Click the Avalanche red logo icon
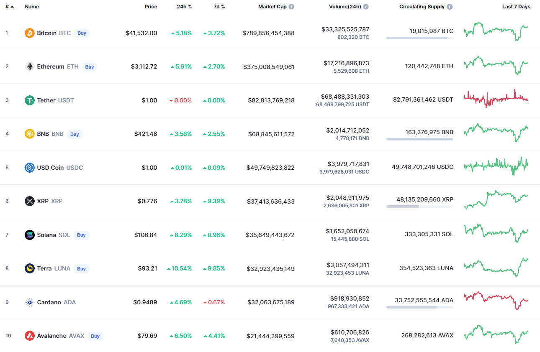The width and height of the screenshot is (540, 352). pyautogui.click(x=30, y=336)
